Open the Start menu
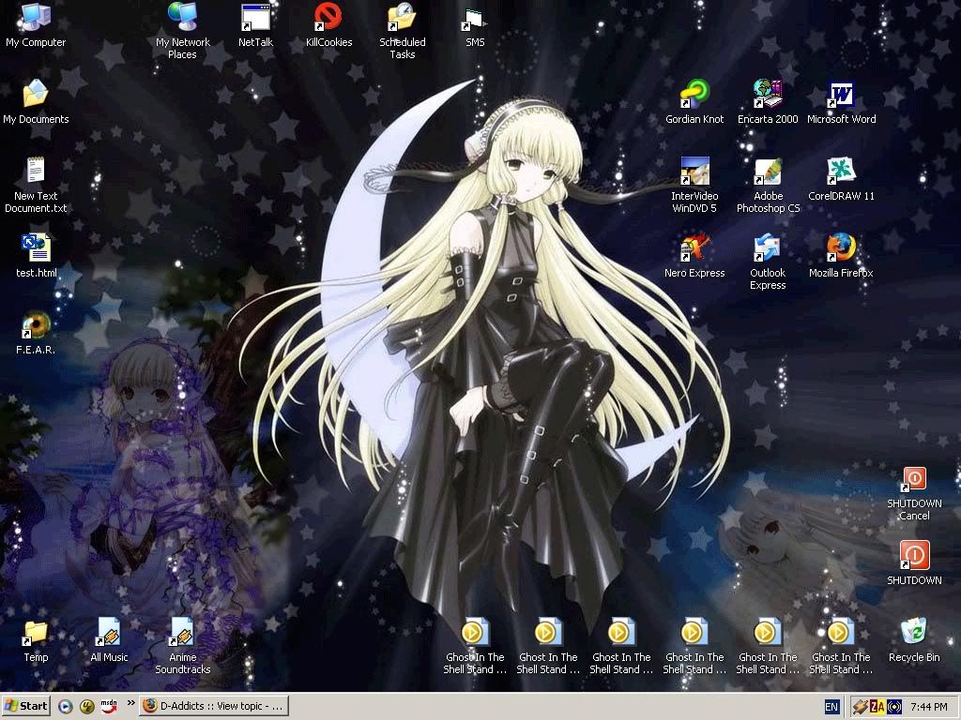The width and height of the screenshot is (961, 720). (25, 706)
